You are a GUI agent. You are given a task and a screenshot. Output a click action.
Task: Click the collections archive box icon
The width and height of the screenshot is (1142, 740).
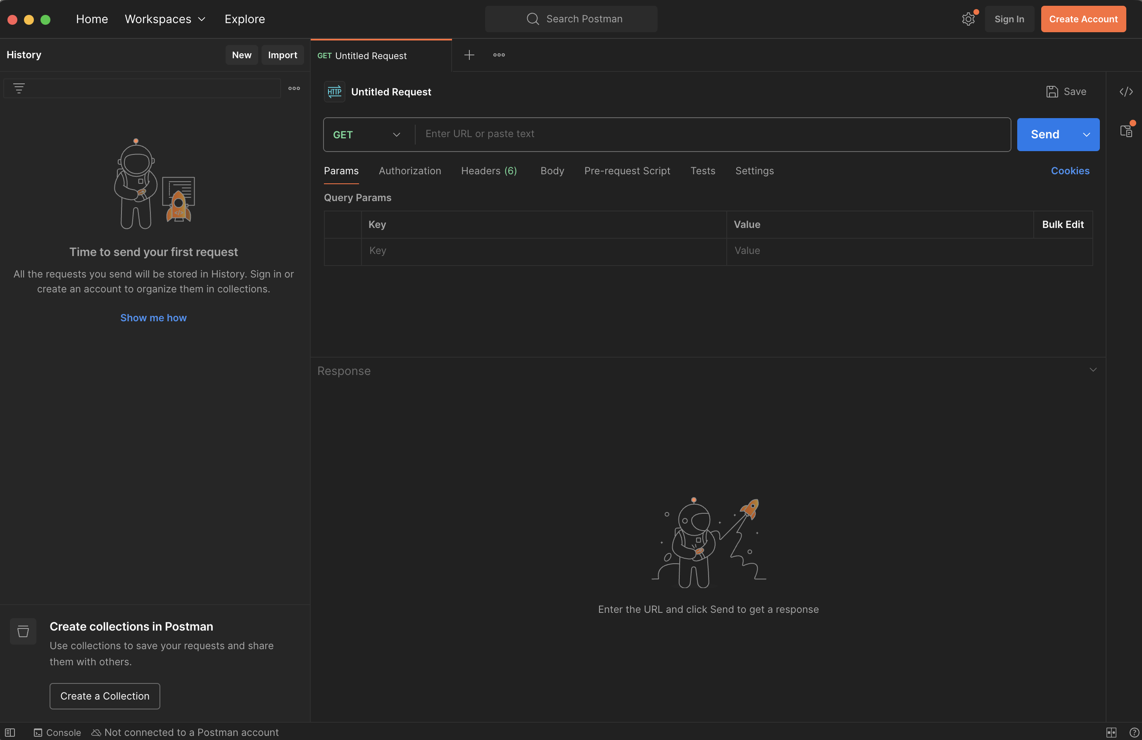[x=23, y=631]
